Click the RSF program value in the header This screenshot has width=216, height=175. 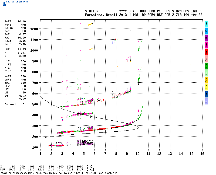point(160,15)
